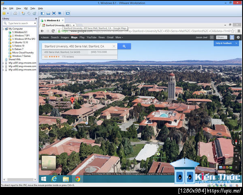Send Ctrl+Alt+Del using the toolbar icon
Screen dimensions: 243x195
coord(15,13)
